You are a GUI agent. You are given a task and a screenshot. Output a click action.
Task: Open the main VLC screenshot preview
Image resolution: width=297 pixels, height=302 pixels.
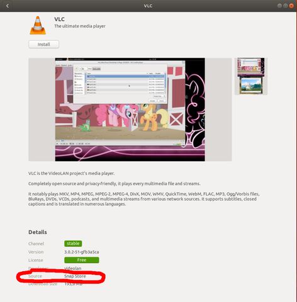130,109
